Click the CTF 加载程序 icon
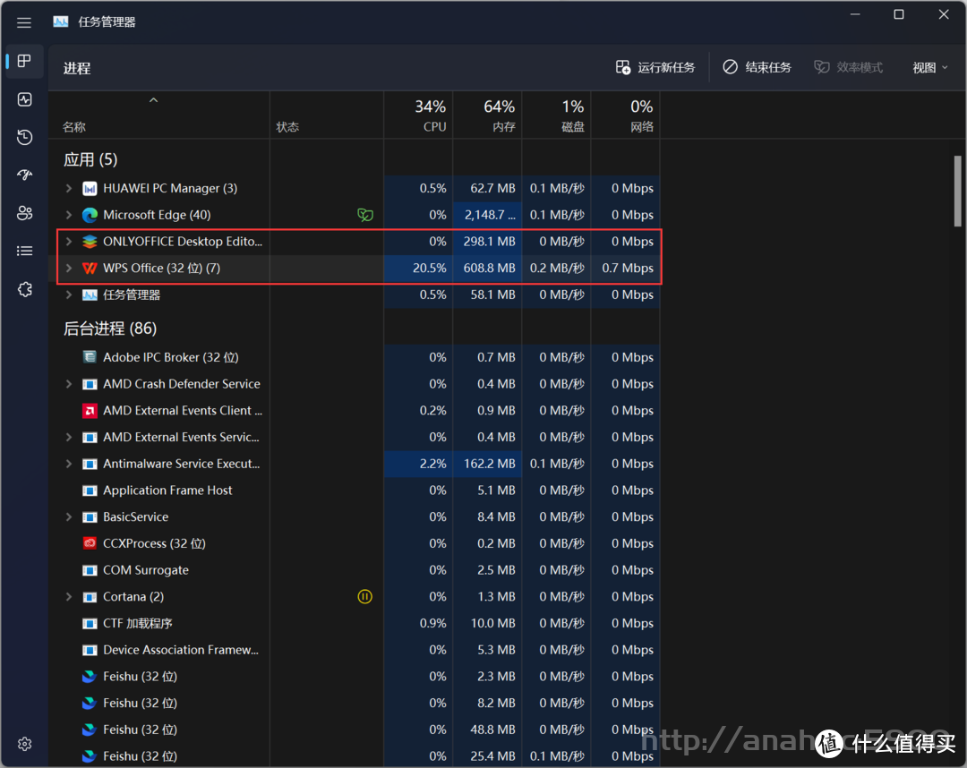Screen dimensions: 967x768 [x=90, y=623]
